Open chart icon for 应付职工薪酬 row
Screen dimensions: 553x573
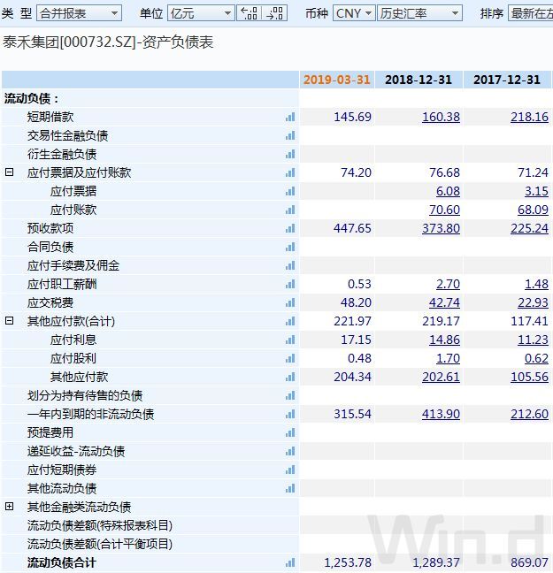[x=290, y=285]
